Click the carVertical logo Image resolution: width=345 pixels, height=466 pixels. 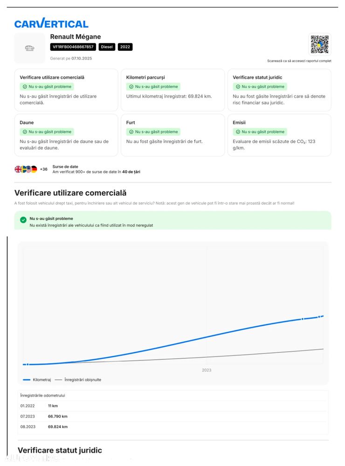click(51, 23)
